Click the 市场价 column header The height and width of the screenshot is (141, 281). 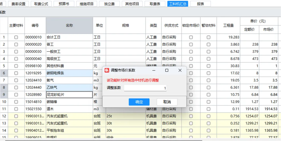(268, 30)
